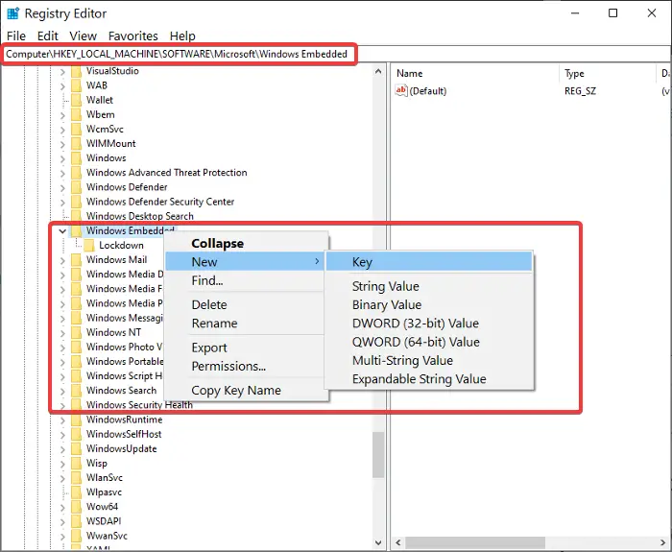This screenshot has height=552, width=672.
Task: Click the WwanSvc folder icon
Action: click(x=76, y=536)
